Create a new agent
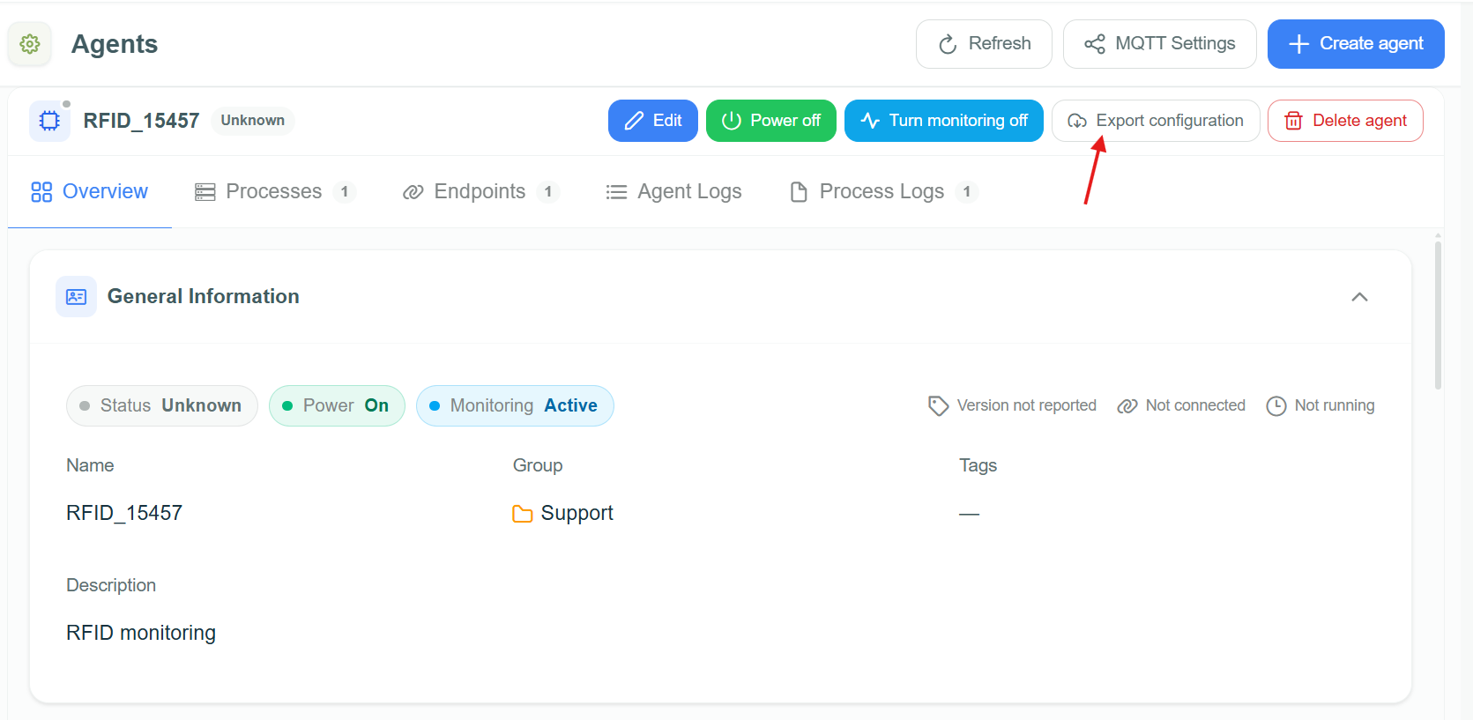The height and width of the screenshot is (720, 1473). [x=1356, y=44]
